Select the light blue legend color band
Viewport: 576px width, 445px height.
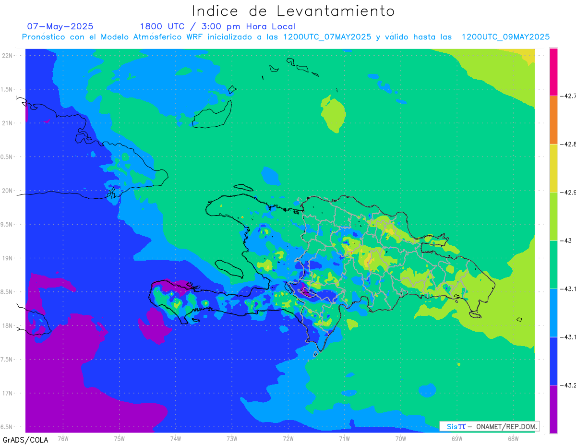[553, 313]
